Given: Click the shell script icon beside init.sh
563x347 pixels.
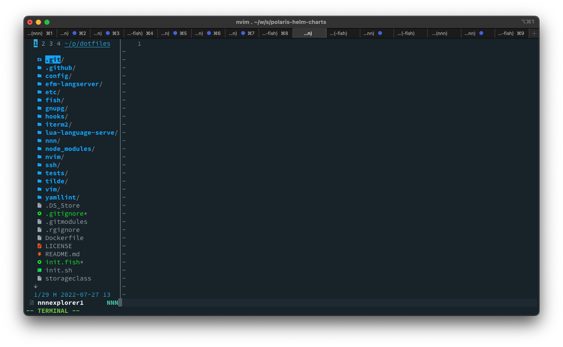Looking at the screenshot, I should (x=39, y=270).
